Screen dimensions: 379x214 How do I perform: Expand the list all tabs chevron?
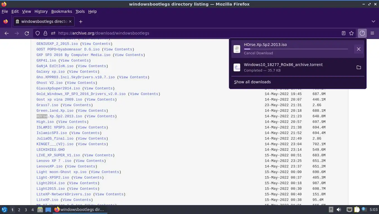point(373,21)
